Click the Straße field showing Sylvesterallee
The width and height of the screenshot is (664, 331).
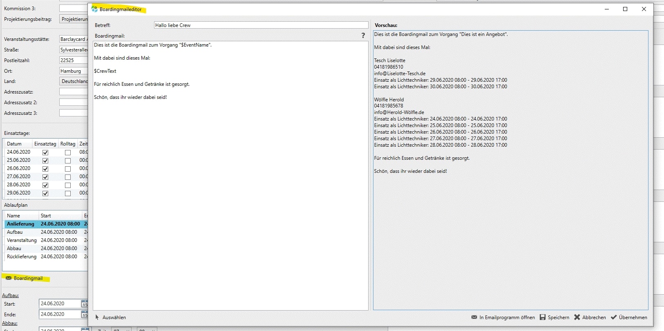coord(74,50)
